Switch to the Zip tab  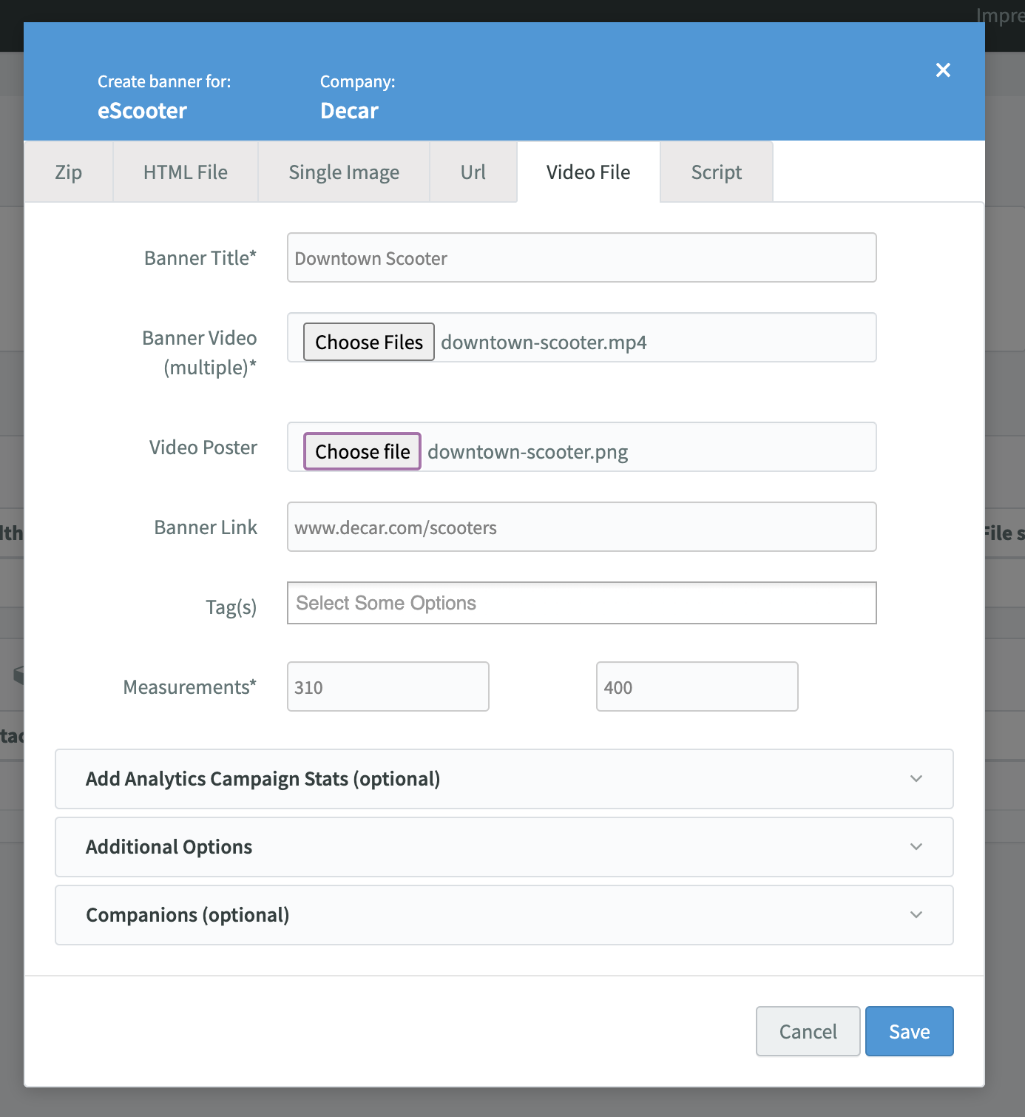coord(69,172)
